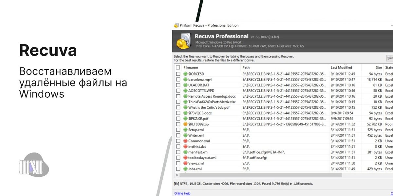Click the status bar scan summary text
The height and width of the screenshot is (196, 393).
[243, 184]
